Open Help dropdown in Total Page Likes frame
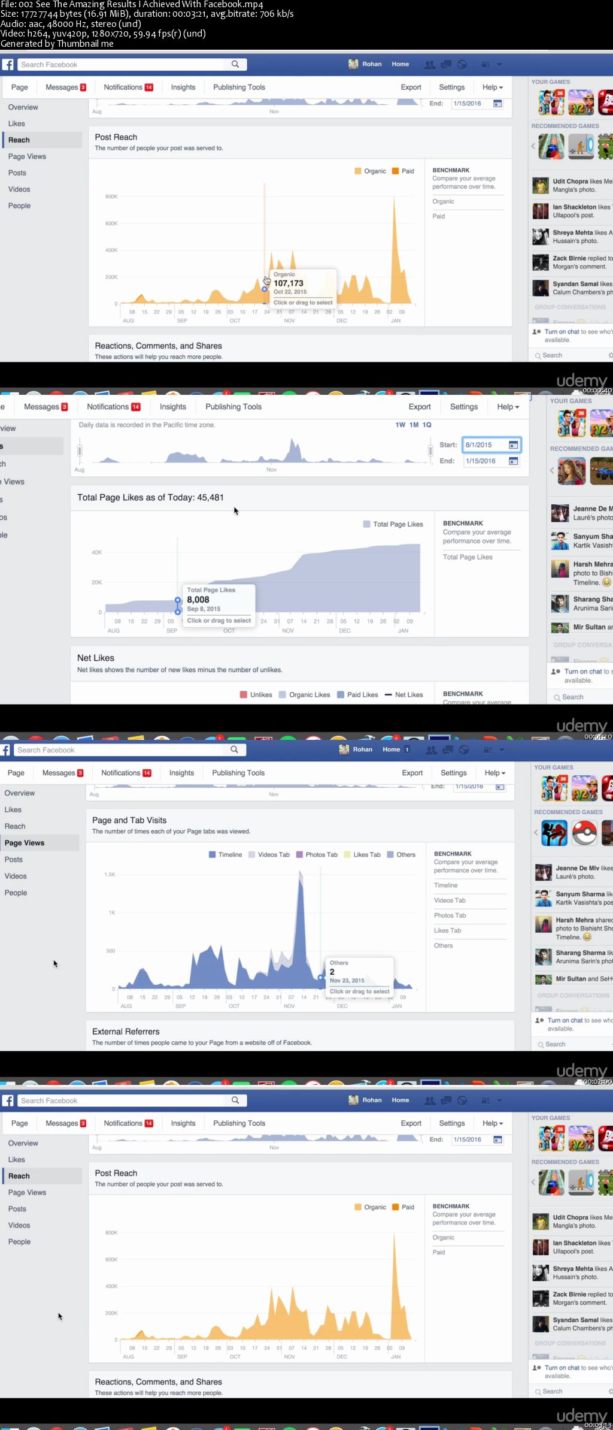613x1430 pixels. pyautogui.click(x=508, y=407)
